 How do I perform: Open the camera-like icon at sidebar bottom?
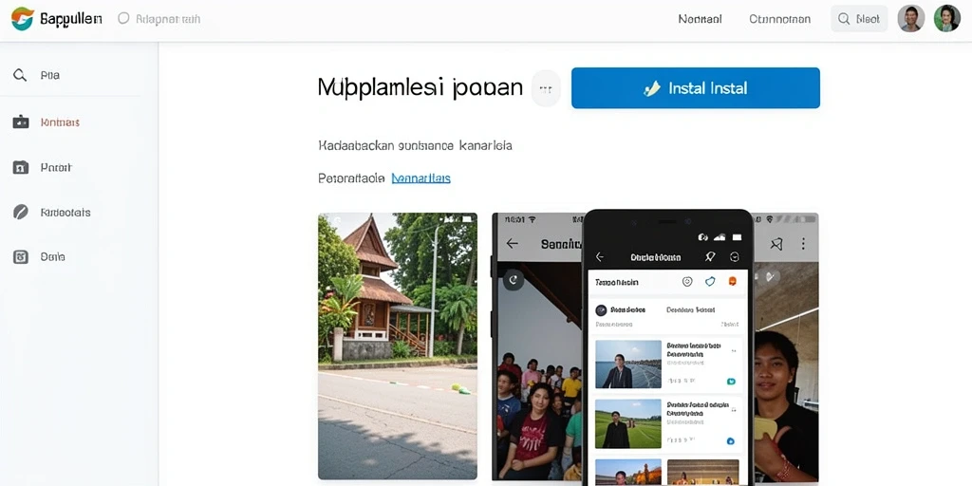point(21,256)
